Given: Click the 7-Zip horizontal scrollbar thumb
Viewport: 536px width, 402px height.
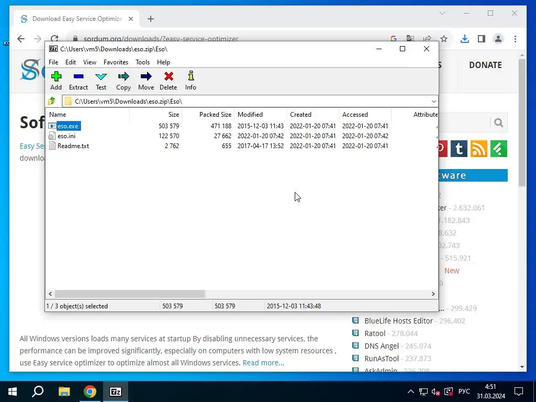Looking at the screenshot, I should pyautogui.click(x=130, y=294).
